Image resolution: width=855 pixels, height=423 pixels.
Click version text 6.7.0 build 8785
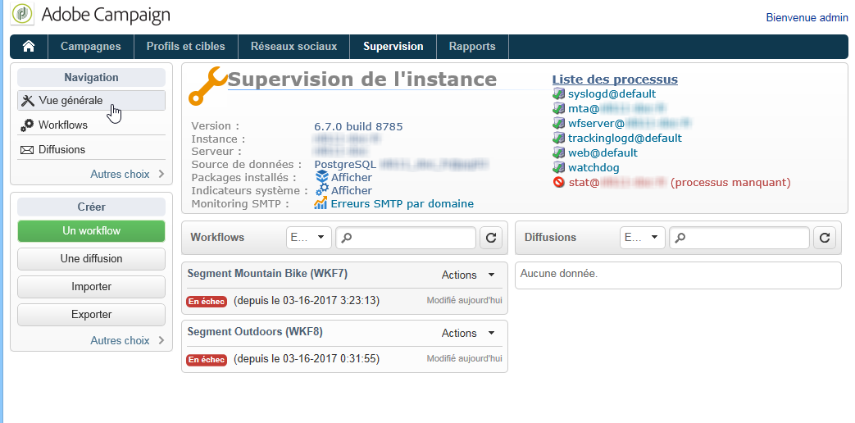pos(358,126)
